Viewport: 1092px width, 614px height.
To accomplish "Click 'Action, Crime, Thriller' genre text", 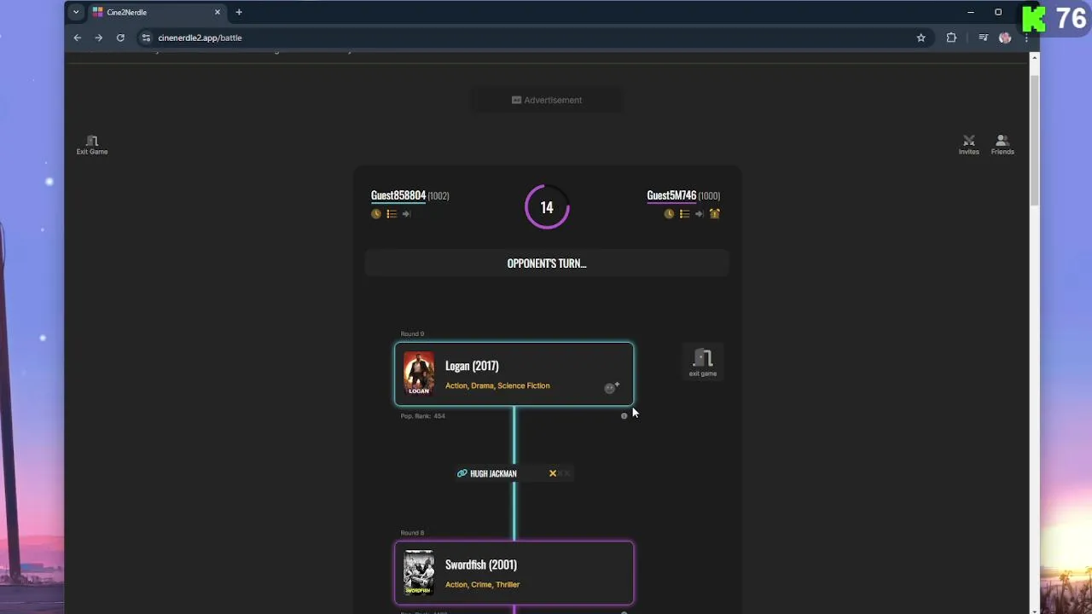I will tap(482, 584).
